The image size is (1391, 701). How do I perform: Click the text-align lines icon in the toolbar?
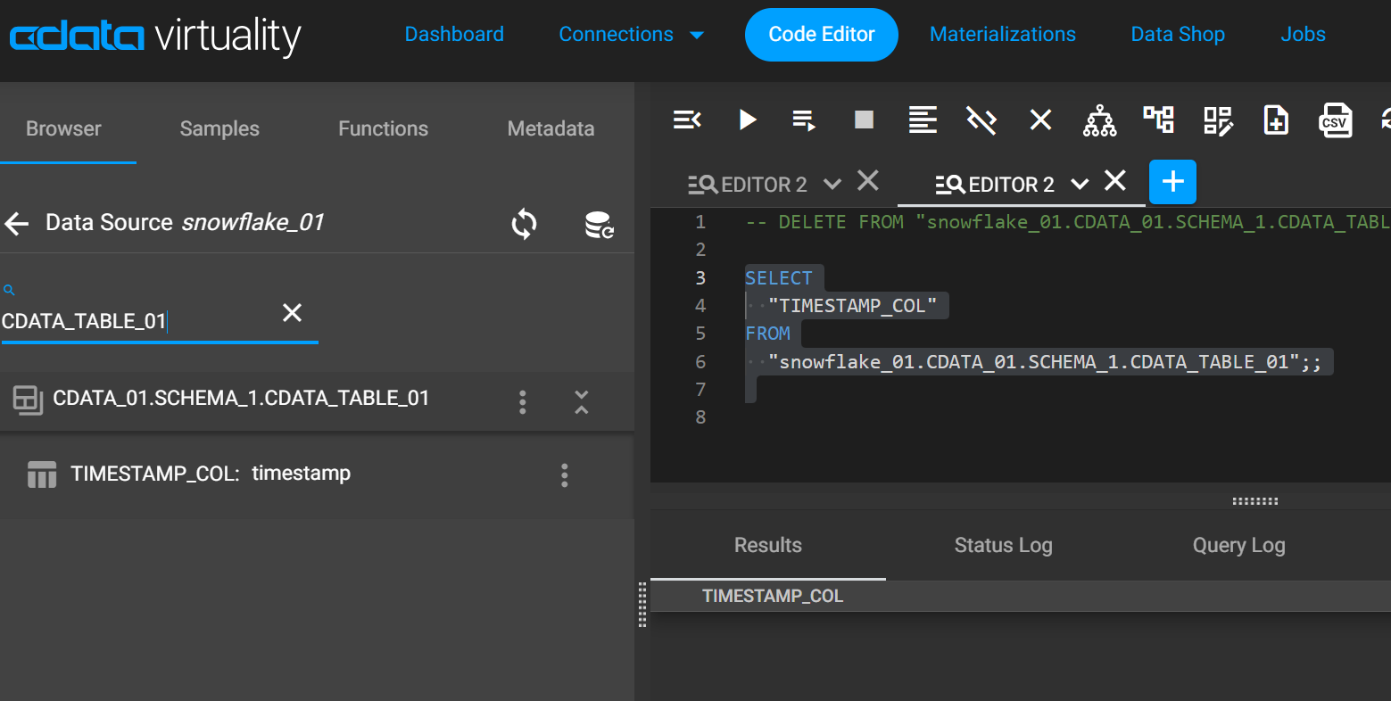[x=923, y=120]
